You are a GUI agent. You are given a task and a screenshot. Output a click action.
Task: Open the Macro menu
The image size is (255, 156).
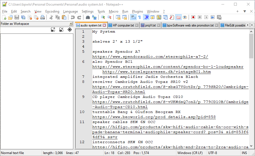[114, 11]
